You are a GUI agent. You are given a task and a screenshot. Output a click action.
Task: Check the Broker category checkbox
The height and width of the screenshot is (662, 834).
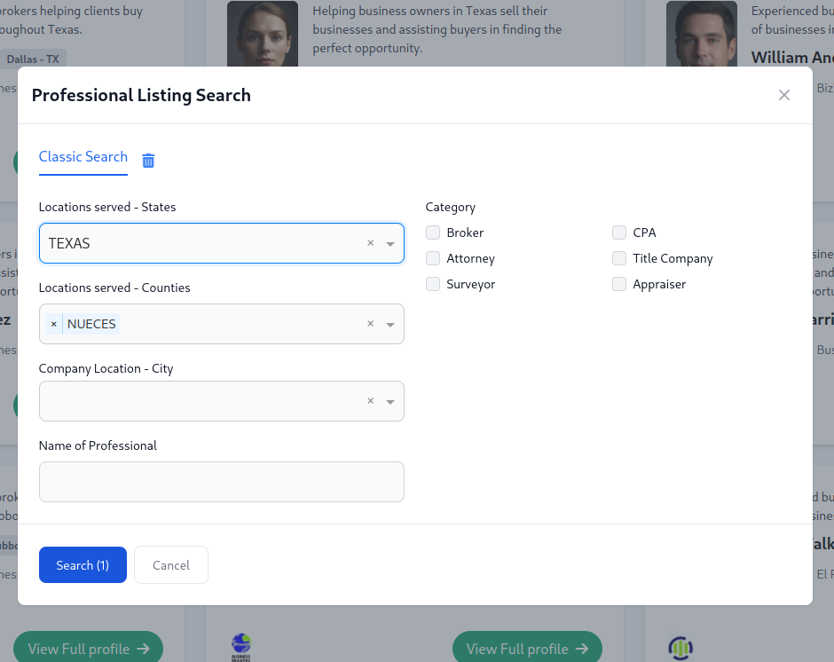coord(433,232)
